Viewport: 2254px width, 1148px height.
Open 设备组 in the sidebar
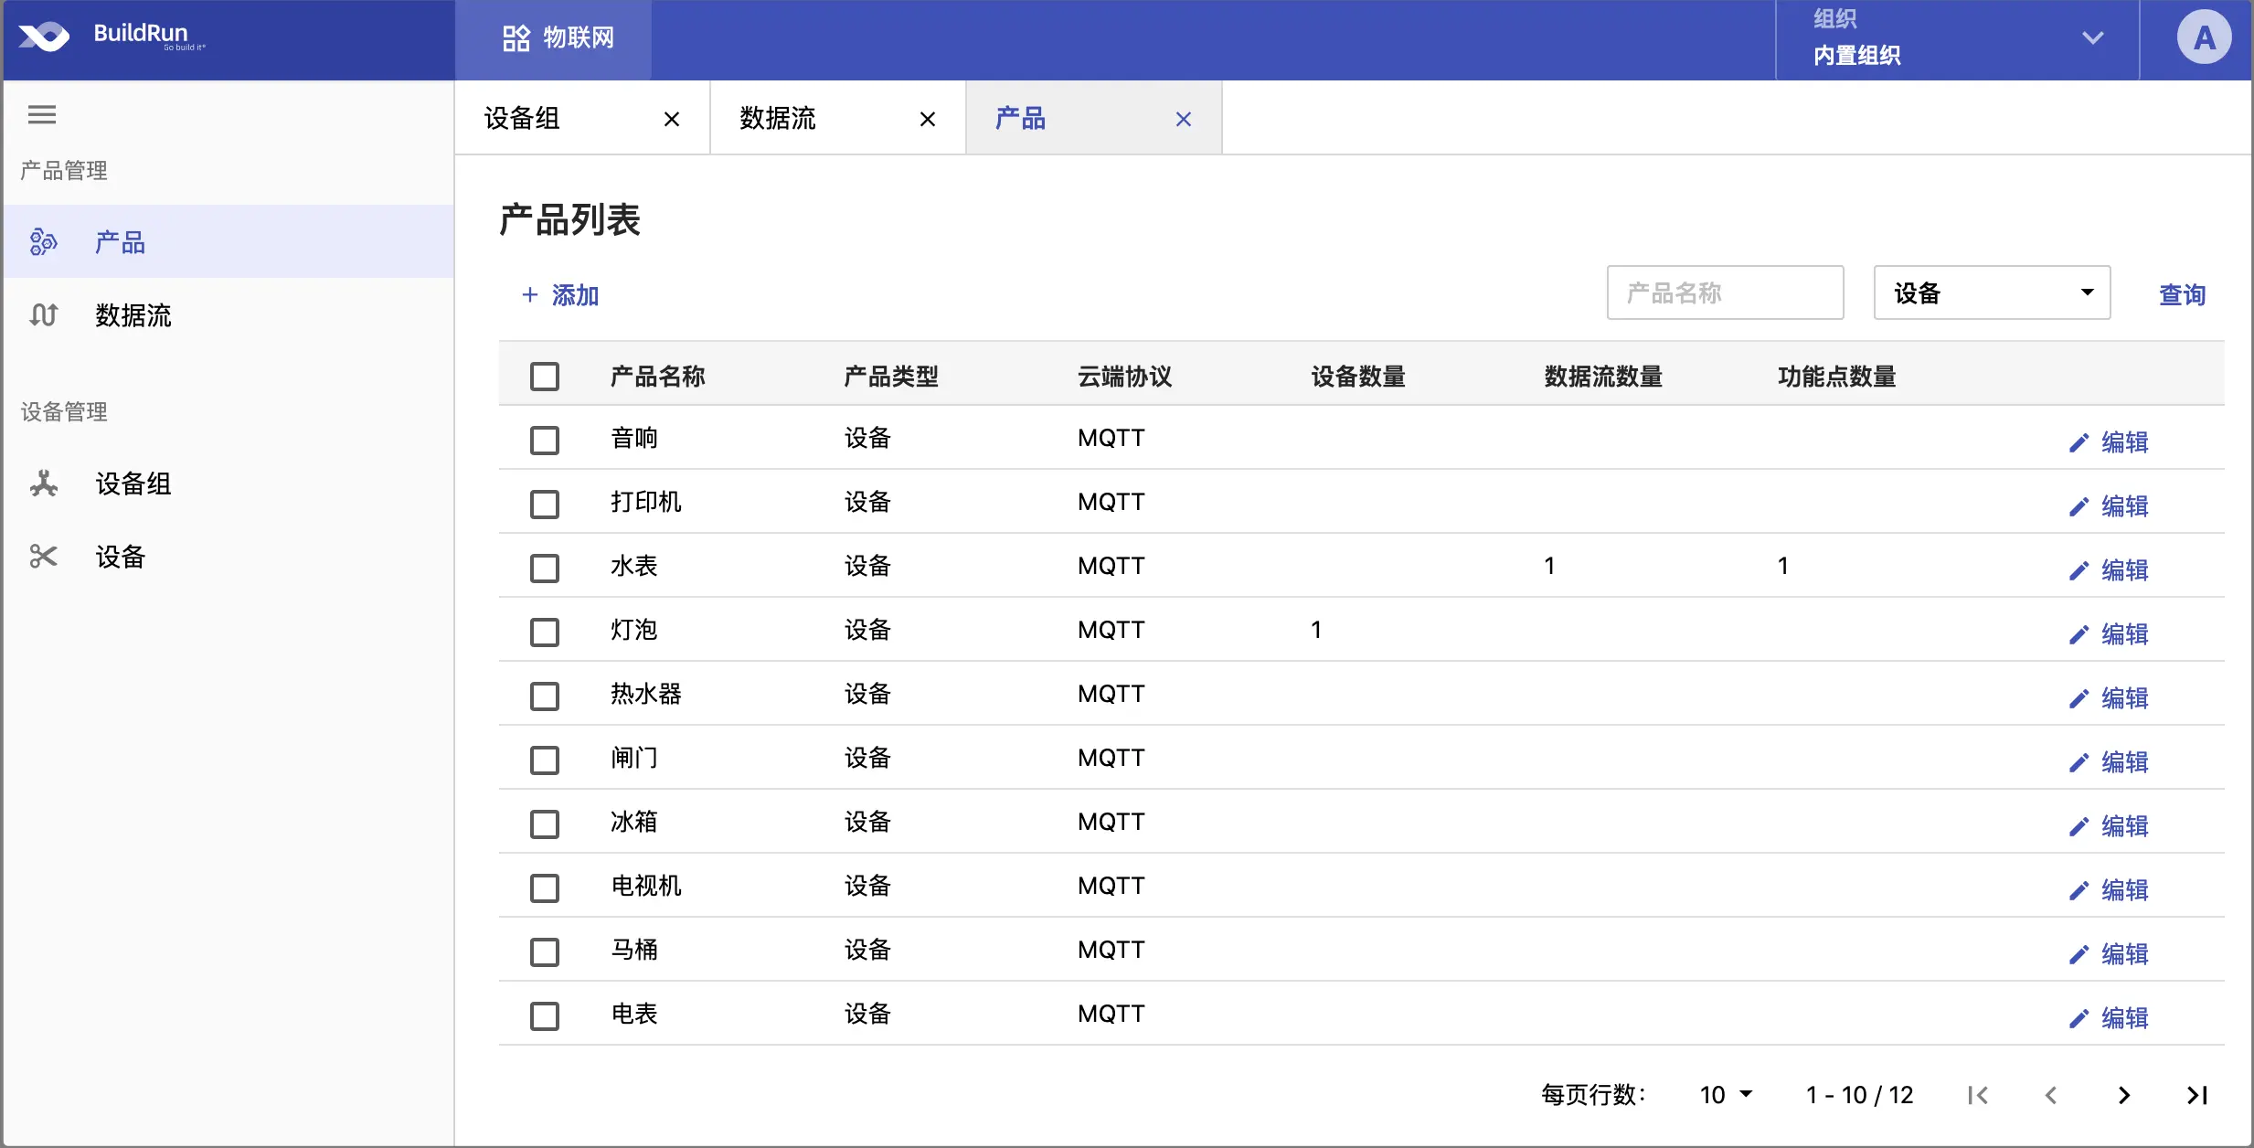[x=133, y=484]
